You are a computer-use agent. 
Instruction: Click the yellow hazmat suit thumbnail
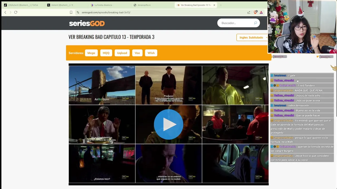point(235,85)
